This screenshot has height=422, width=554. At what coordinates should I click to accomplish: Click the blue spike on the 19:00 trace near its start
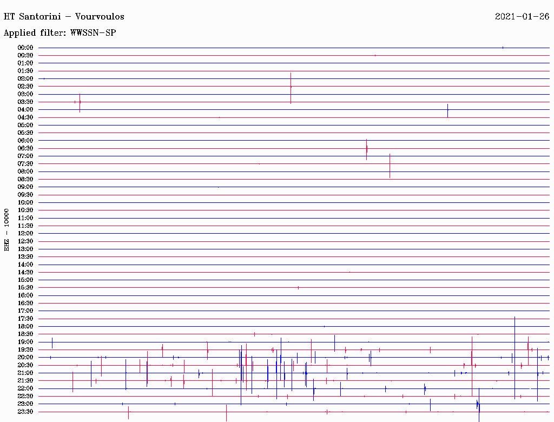pos(52,343)
